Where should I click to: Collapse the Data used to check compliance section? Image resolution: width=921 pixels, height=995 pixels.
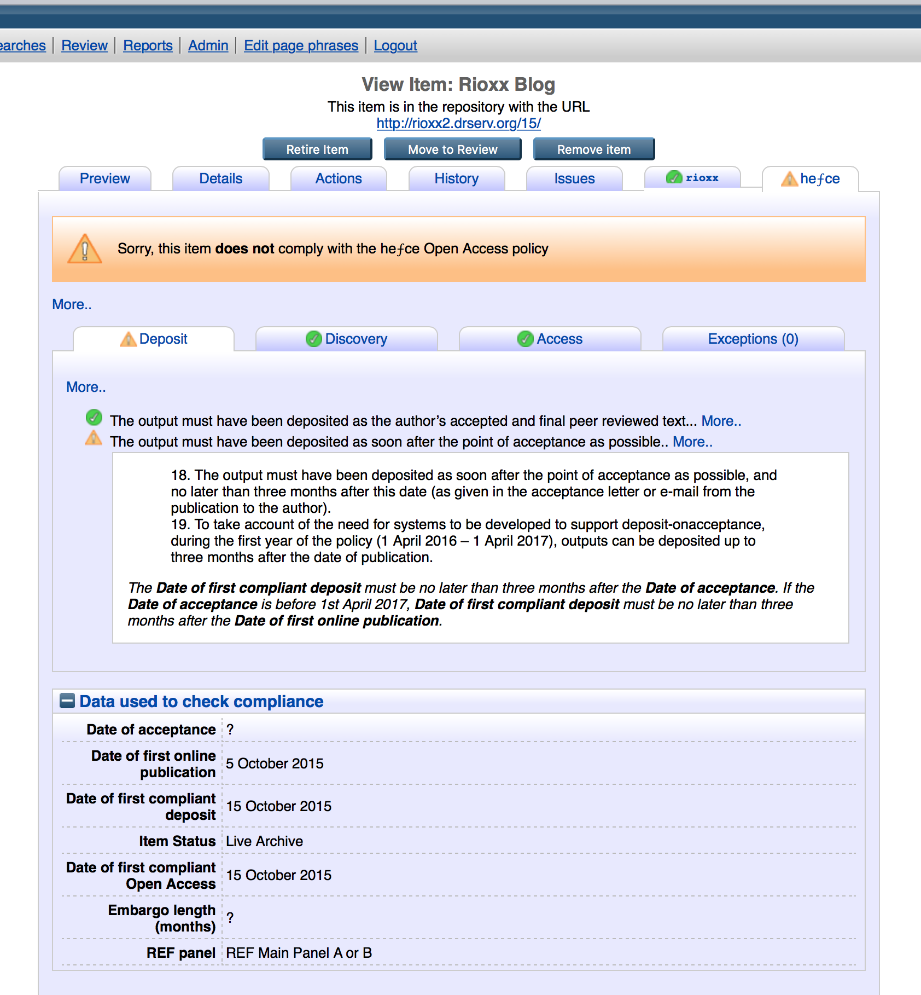(201, 702)
